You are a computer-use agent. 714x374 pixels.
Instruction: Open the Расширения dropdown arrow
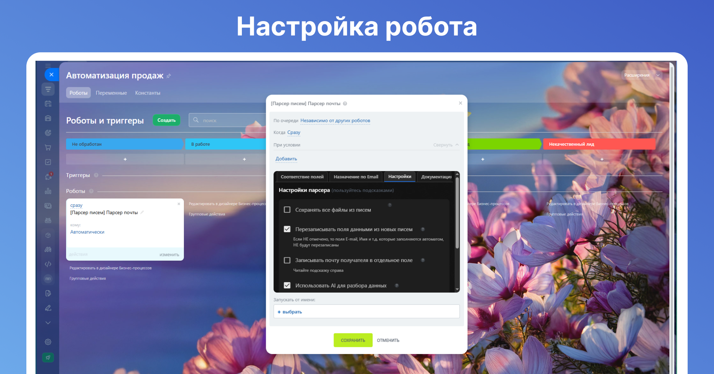658,75
